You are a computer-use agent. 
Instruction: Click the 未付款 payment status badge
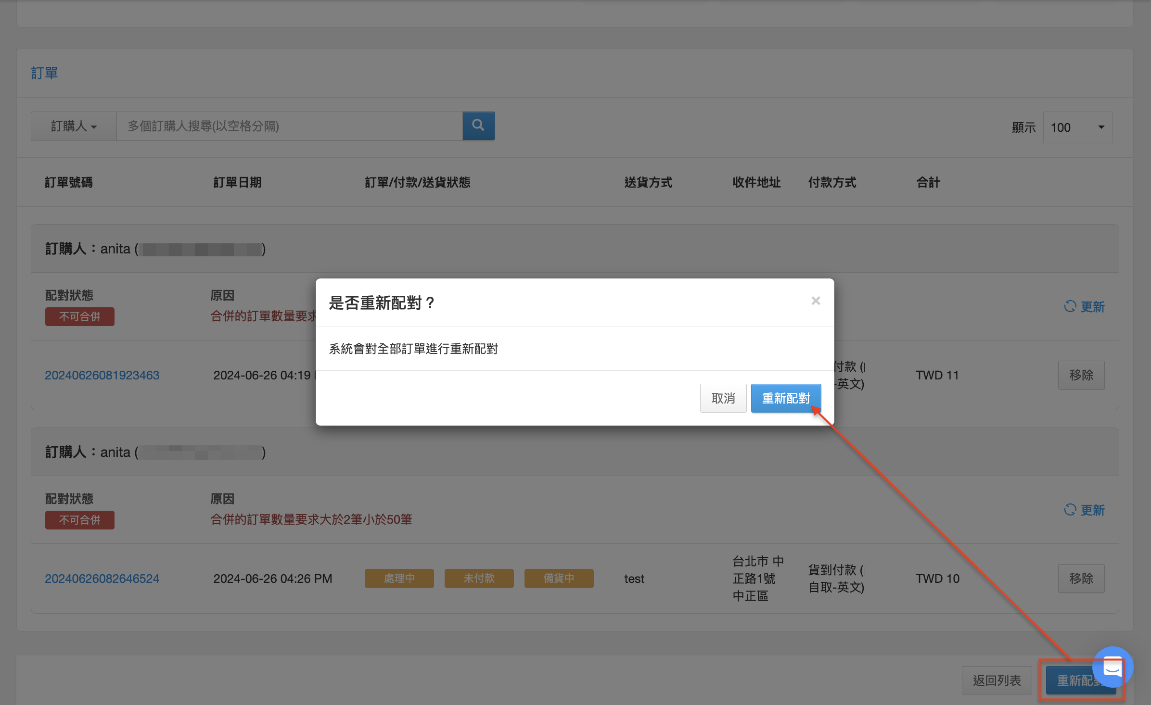point(479,579)
